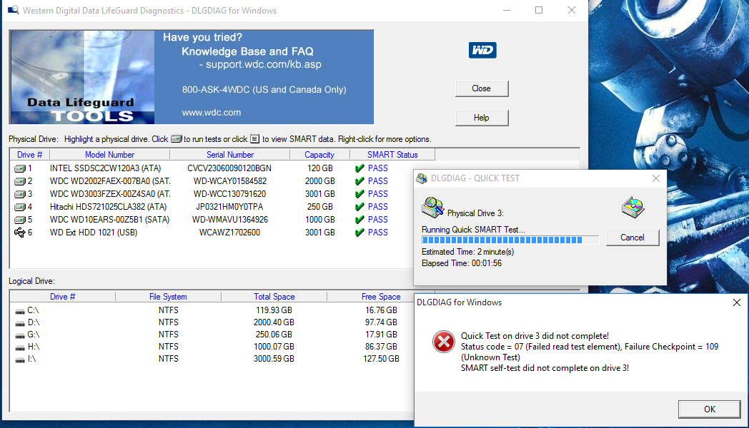
Task: Click free space 97.74 GB
Action: (381, 322)
